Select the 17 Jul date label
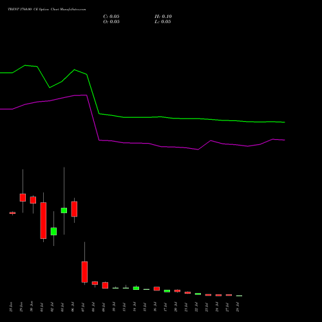Image resolution: width=322 pixels, height=322 pixels. click(x=166, y=307)
